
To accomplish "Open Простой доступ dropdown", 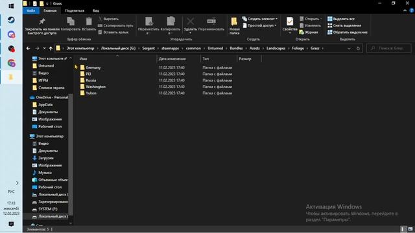I will click(x=259, y=26).
